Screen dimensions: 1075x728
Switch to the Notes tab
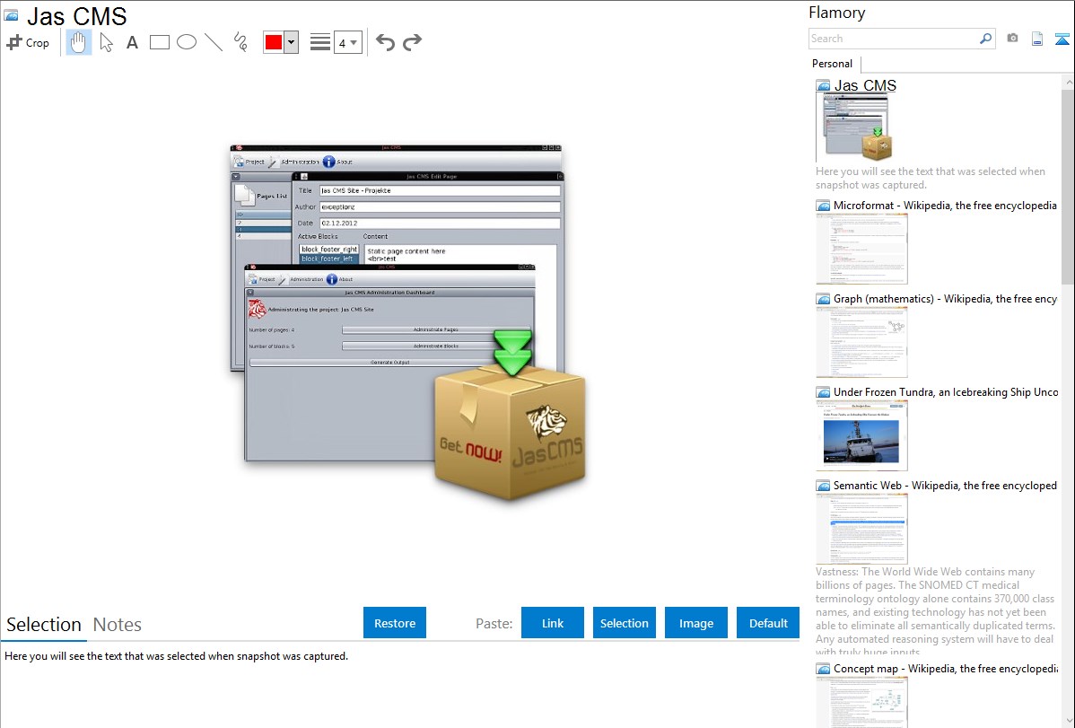118,625
